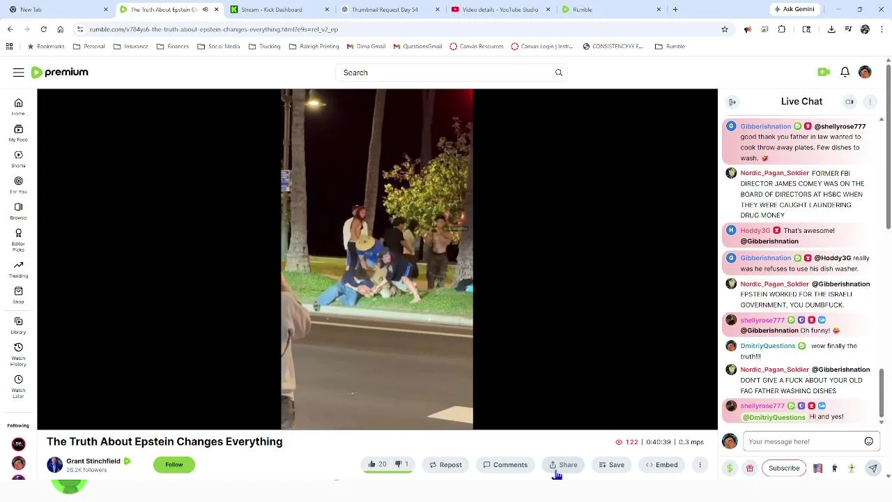Click the Rumble premium logo
Screen dimensions: 892x502
point(59,73)
